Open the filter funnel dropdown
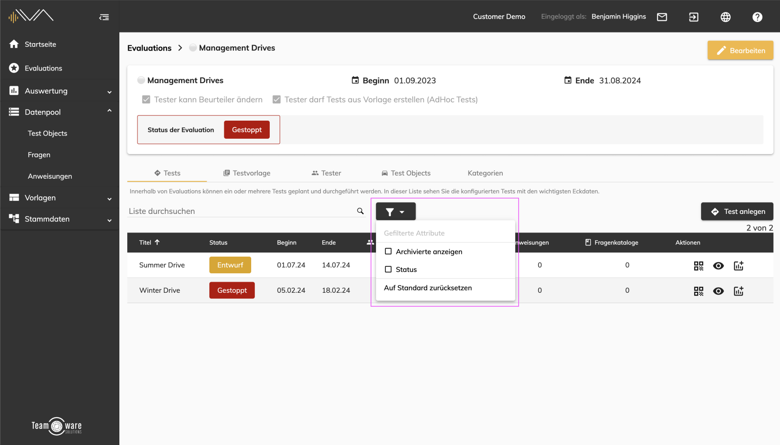The width and height of the screenshot is (780, 445). (x=396, y=212)
